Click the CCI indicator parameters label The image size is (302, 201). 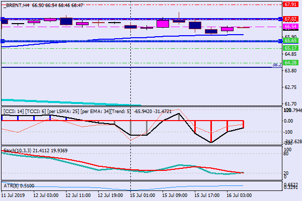pos(65,111)
